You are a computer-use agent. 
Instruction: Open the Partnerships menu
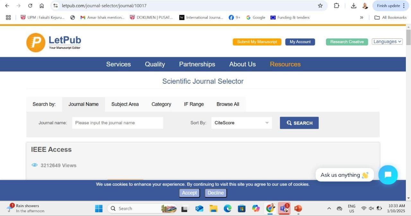(x=197, y=64)
